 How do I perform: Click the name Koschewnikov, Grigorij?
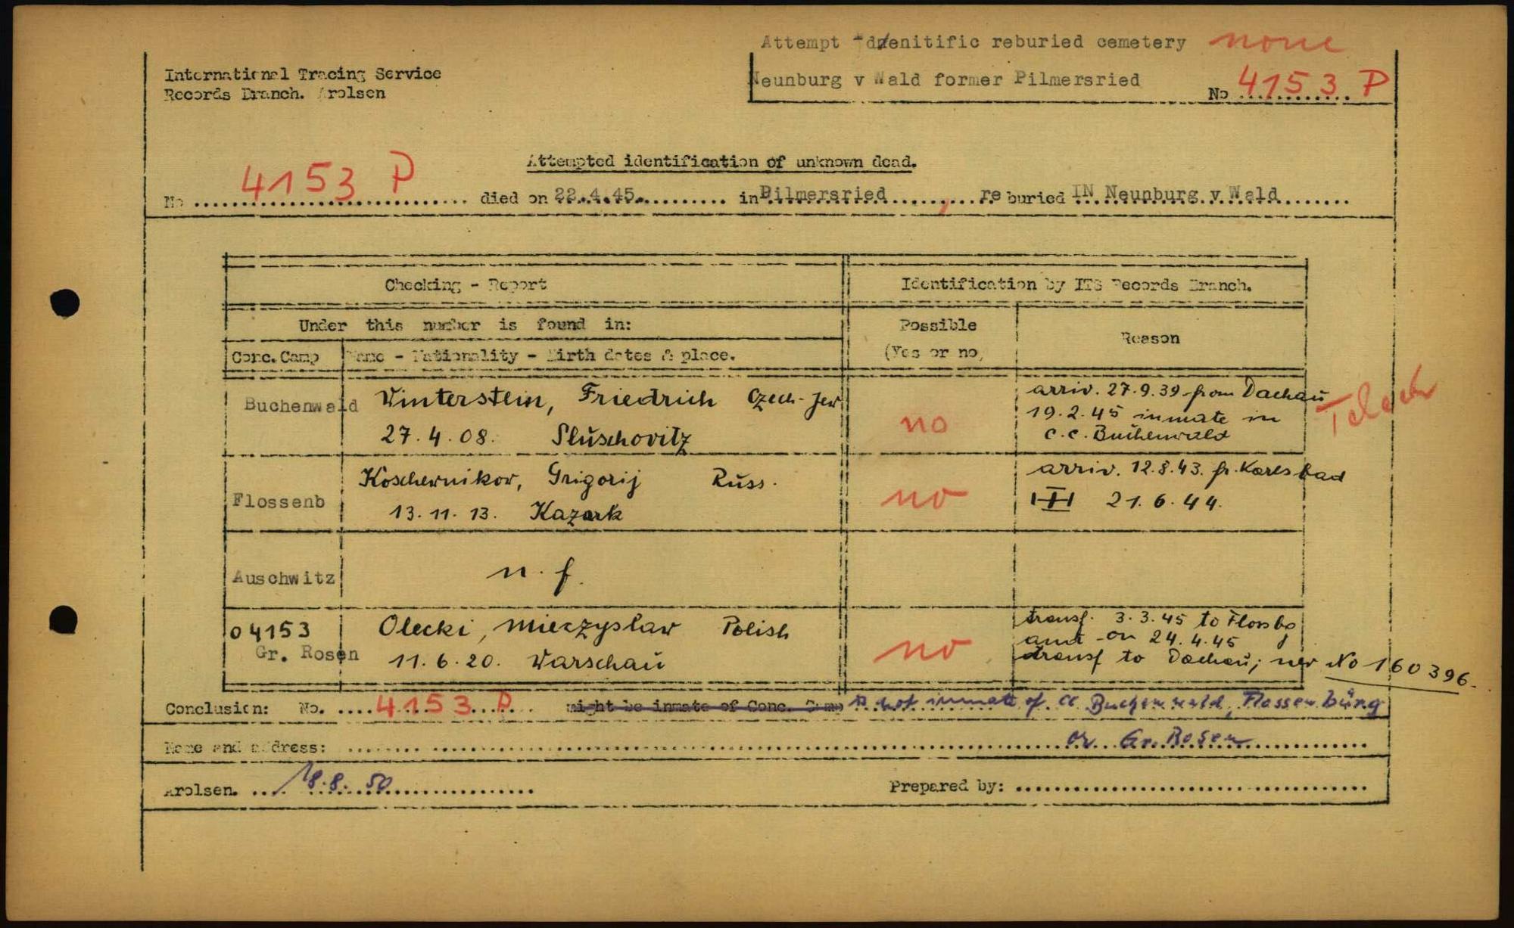500,480
